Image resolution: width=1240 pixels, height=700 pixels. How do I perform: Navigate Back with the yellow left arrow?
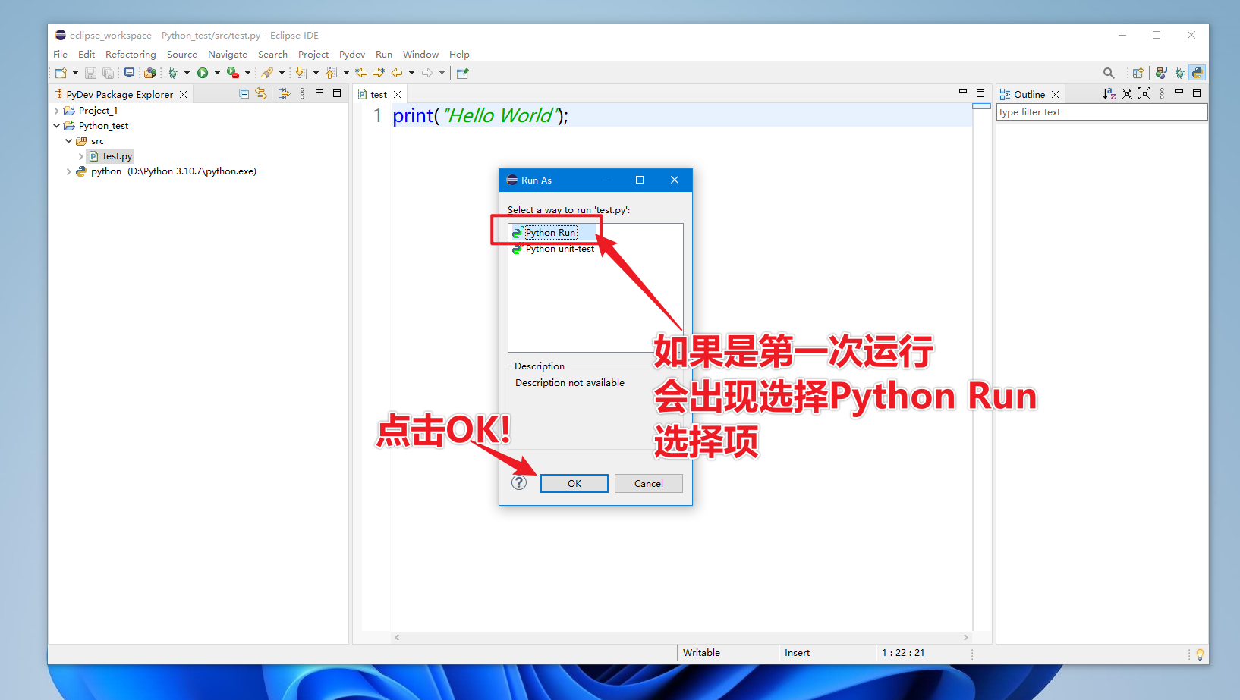pyautogui.click(x=397, y=73)
